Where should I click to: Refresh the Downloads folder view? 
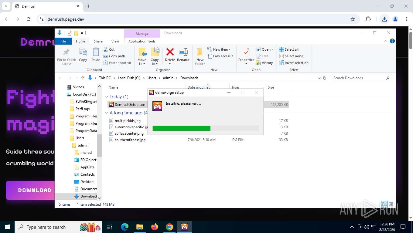coord(325,78)
